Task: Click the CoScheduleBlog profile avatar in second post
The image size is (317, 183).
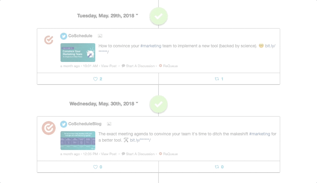Action: pos(49,128)
